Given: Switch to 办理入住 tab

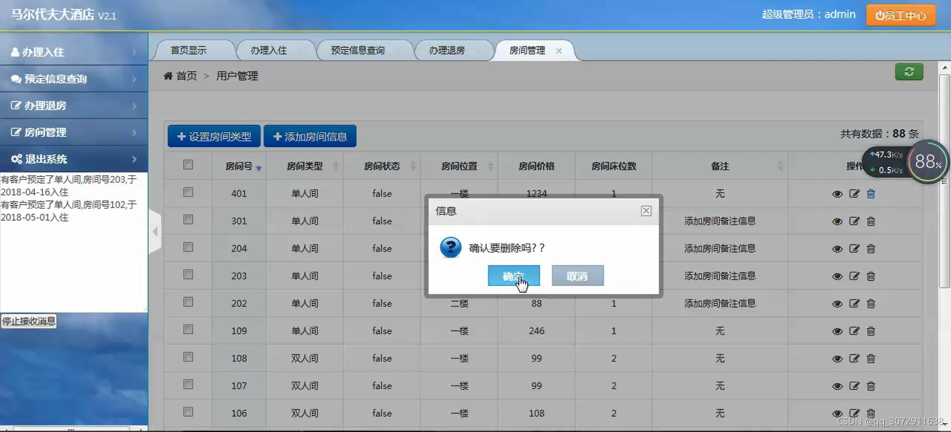Looking at the screenshot, I should coord(269,50).
